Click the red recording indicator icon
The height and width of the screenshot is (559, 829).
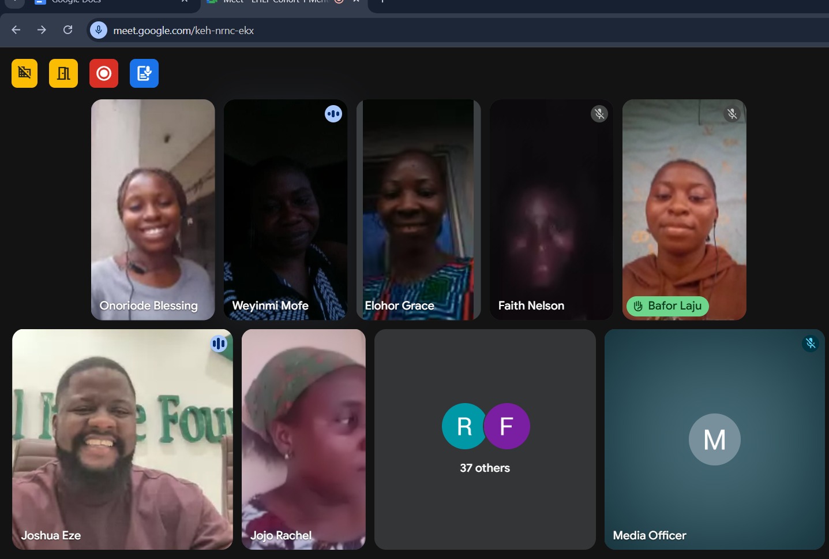(104, 73)
